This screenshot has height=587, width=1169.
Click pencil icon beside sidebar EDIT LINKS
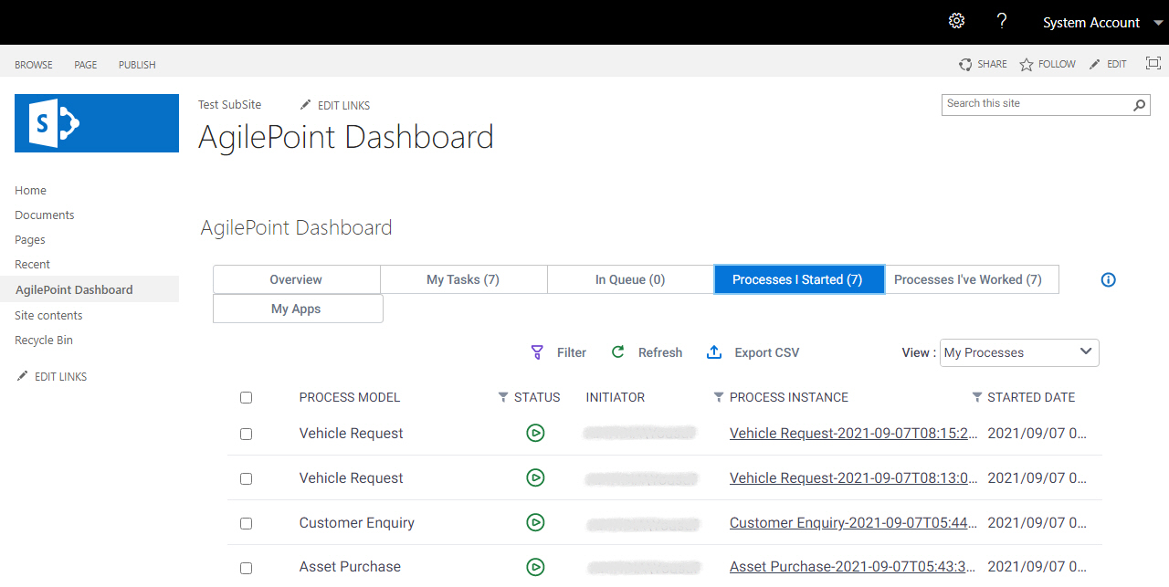pyautogui.click(x=23, y=376)
